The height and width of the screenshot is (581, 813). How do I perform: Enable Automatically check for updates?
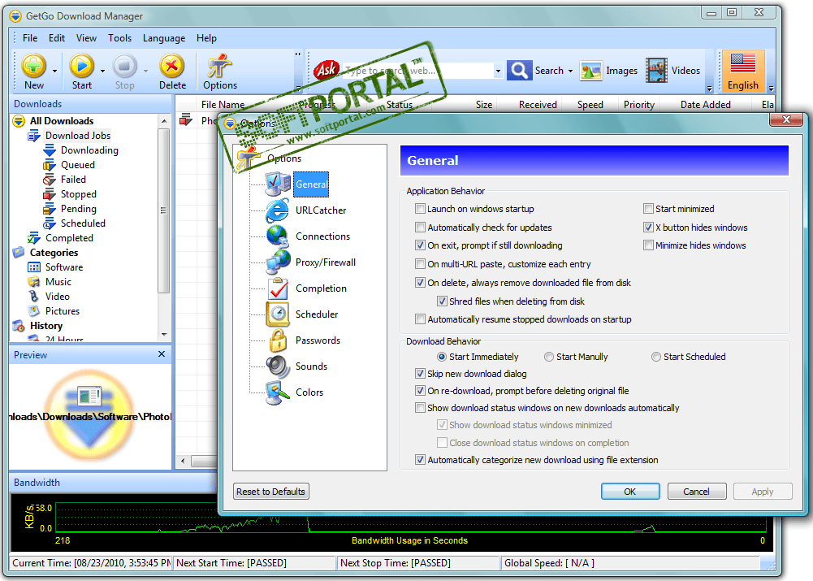pyautogui.click(x=420, y=228)
